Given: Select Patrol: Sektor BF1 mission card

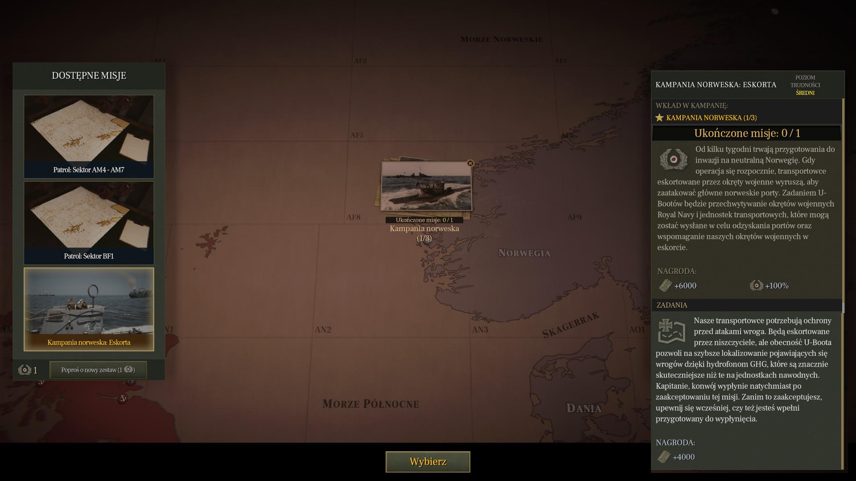Looking at the screenshot, I should coord(89,223).
